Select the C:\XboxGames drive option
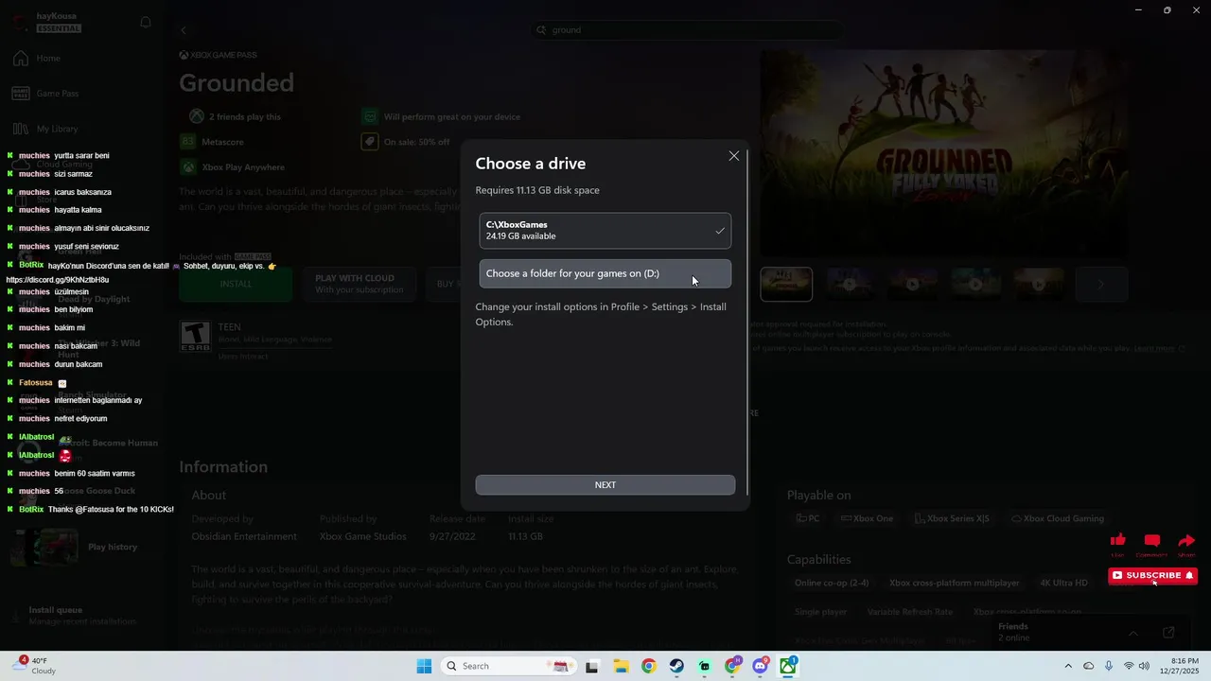 (x=605, y=231)
